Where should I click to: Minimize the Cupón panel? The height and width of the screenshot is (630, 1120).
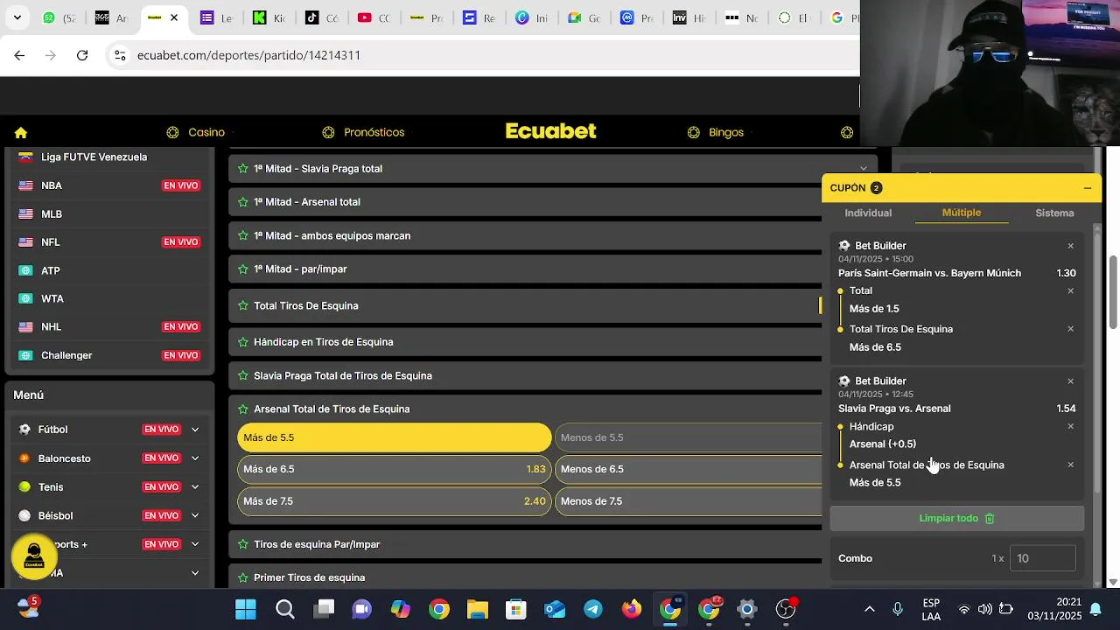coord(1088,188)
